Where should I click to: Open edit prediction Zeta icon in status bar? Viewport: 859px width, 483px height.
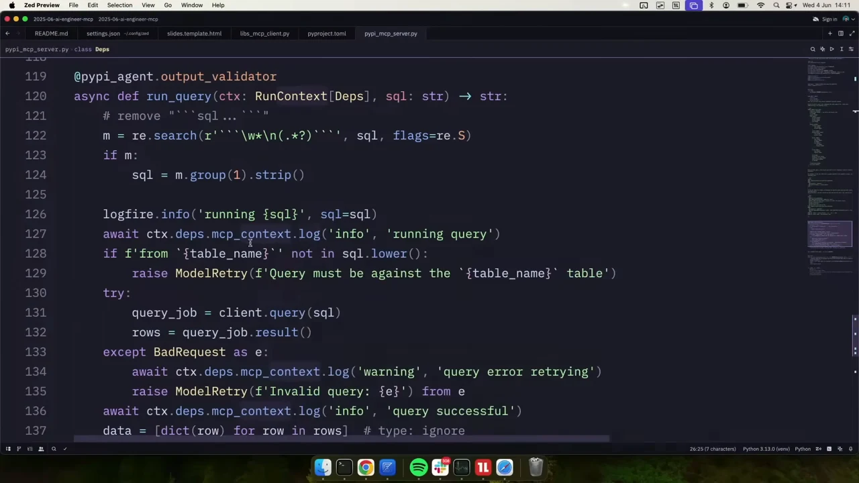(x=818, y=449)
